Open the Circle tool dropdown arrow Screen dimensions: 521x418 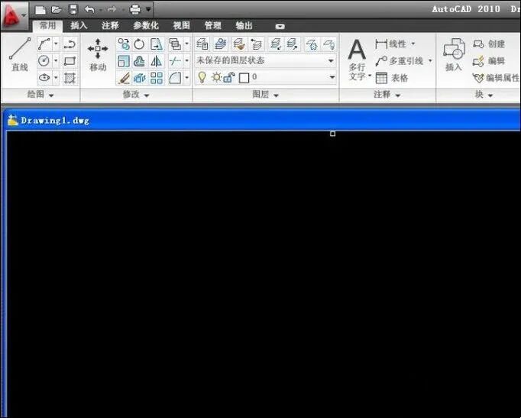point(56,61)
